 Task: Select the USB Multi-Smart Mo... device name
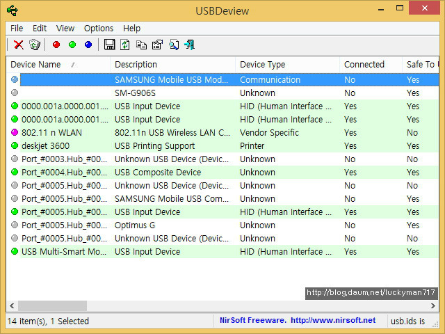[x=64, y=252]
